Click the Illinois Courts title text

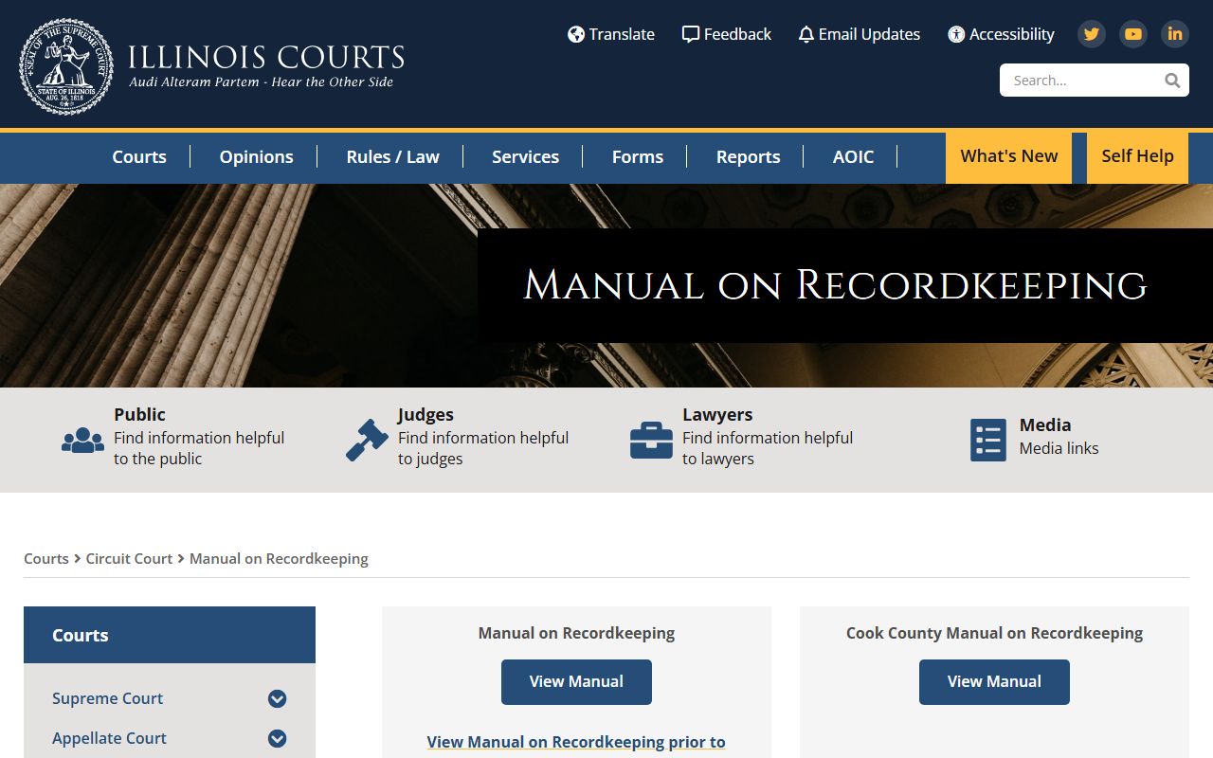coord(266,57)
